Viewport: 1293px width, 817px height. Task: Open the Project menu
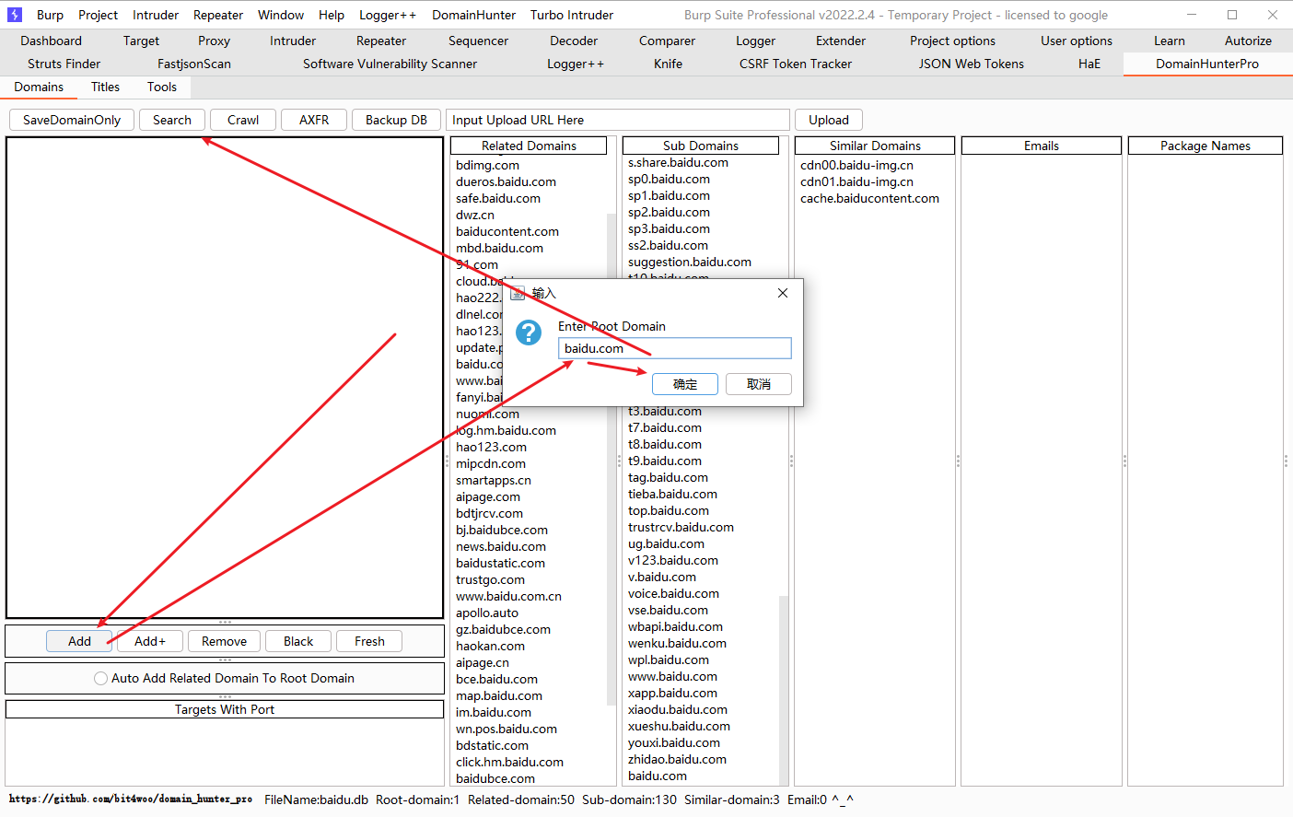point(98,15)
